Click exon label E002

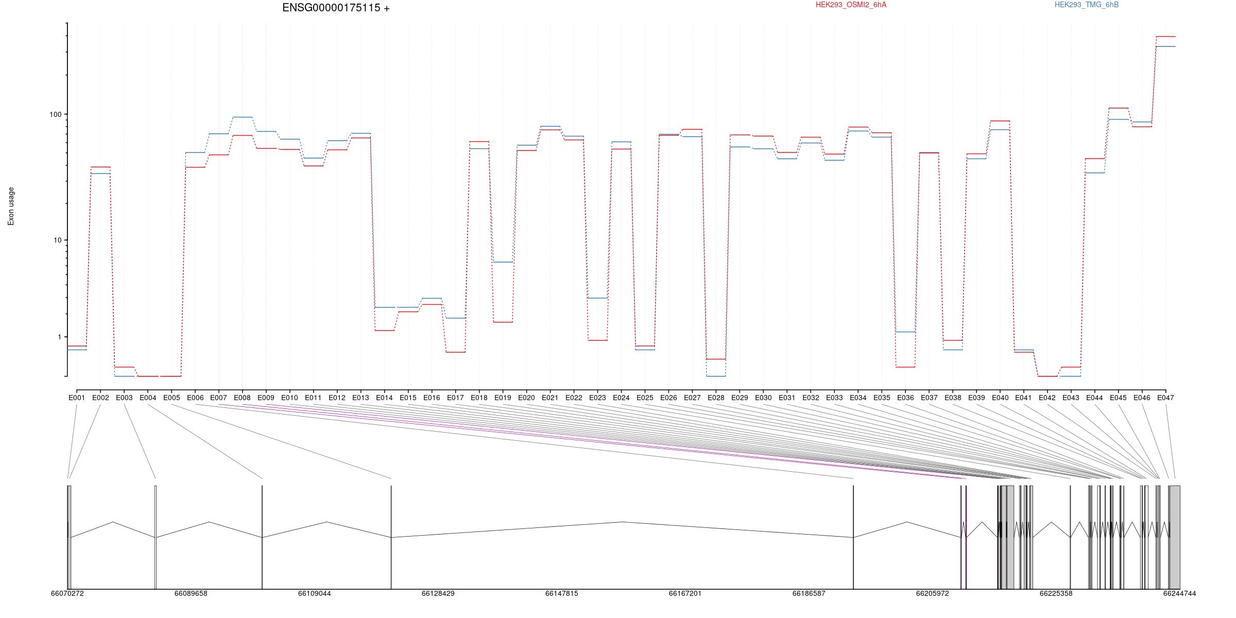click(x=100, y=398)
